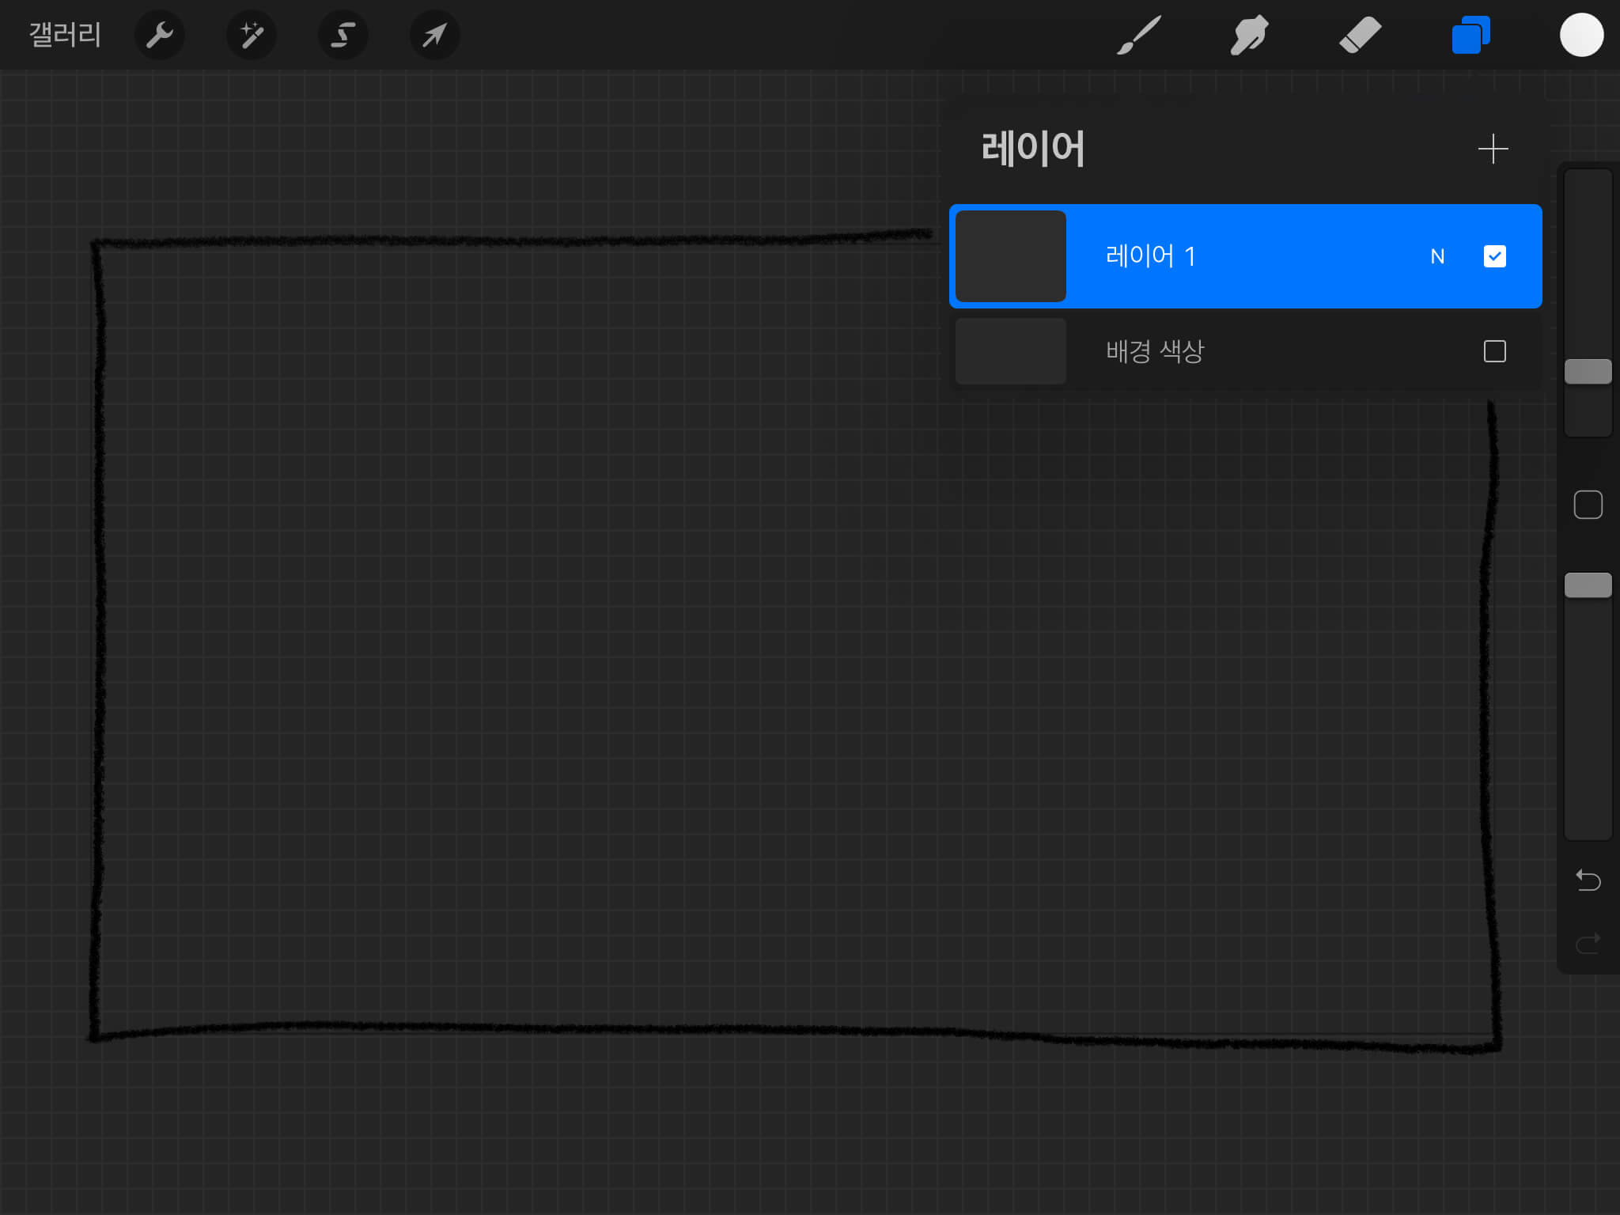Return to gallery via 갤러리
The height and width of the screenshot is (1215, 1620).
pyautogui.click(x=65, y=35)
